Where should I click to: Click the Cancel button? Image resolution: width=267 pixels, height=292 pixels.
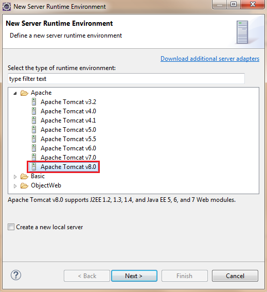tap(235, 276)
